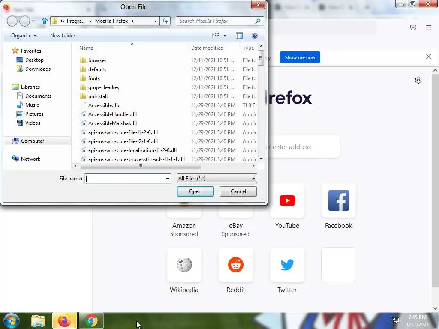Image resolution: width=439 pixels, height=329 pixels.
Task: Select api-ms-win-core-file-l2-1-0.dll
Action: (123, 141)
